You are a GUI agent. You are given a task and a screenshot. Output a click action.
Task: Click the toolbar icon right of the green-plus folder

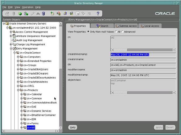(x=59, y=14)
